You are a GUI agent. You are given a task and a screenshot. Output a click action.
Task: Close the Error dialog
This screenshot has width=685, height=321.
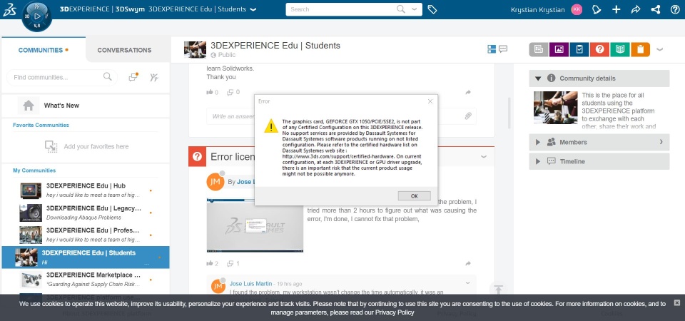coord(430,101)
